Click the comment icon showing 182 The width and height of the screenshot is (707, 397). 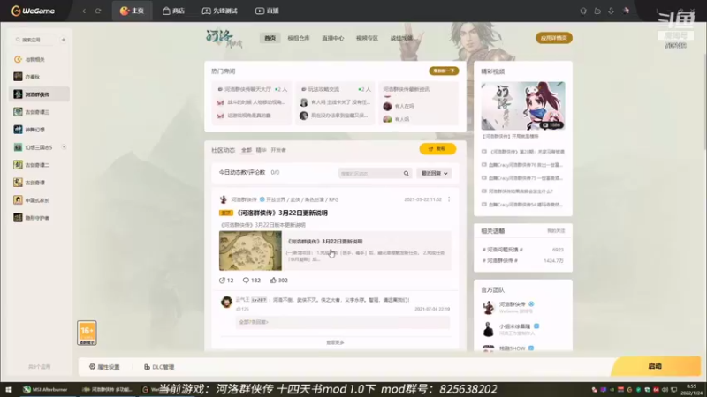pos(246,280)
